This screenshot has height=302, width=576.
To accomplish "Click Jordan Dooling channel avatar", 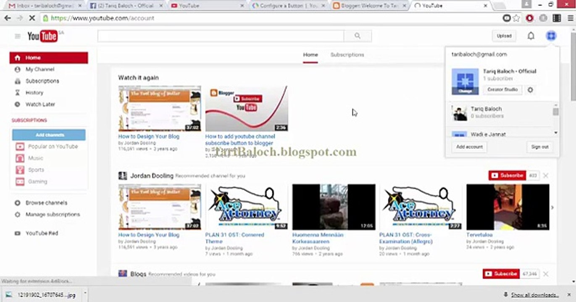I will (x=123, y=176).
